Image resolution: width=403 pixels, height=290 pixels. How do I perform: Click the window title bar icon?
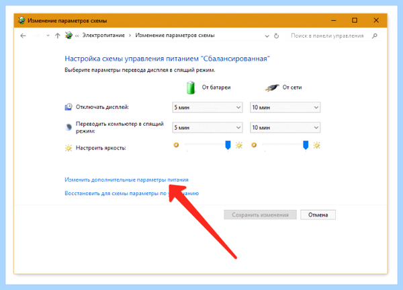click(x=21, y=20)
